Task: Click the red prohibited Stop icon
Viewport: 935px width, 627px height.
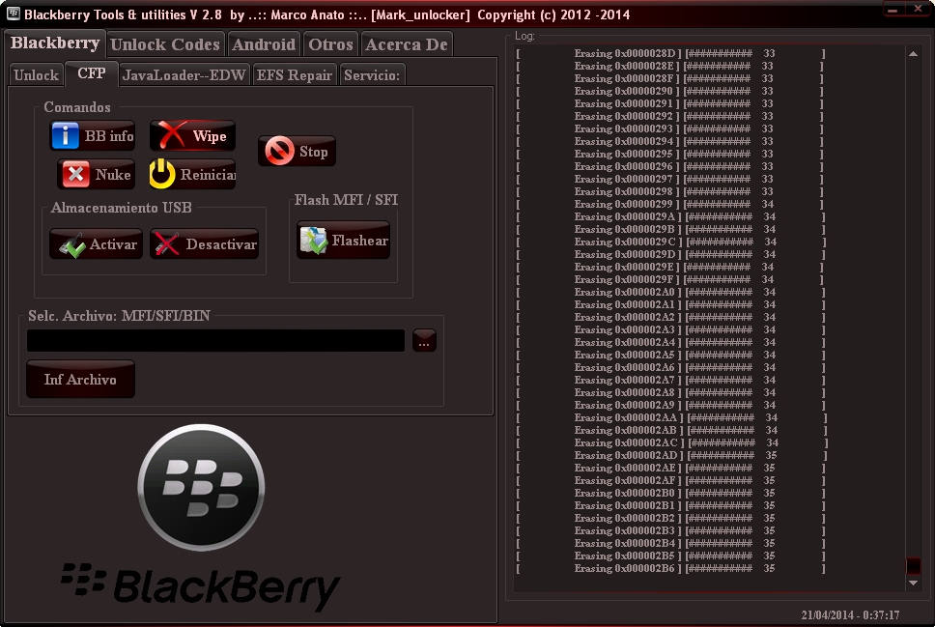Action: (279, 151)
